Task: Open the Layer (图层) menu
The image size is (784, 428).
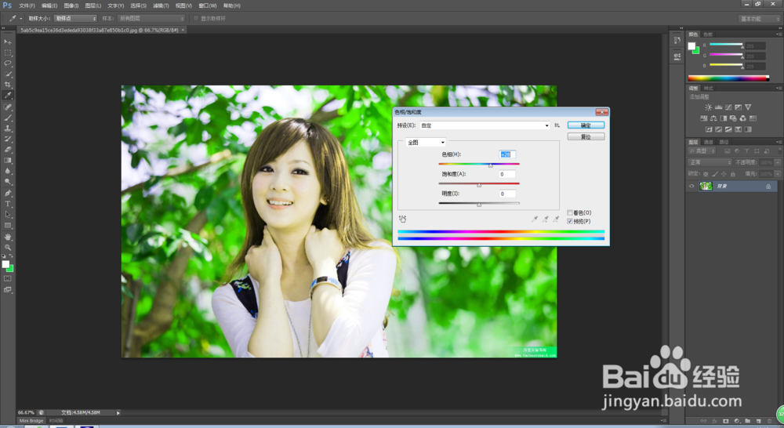Action: point(93,5)
